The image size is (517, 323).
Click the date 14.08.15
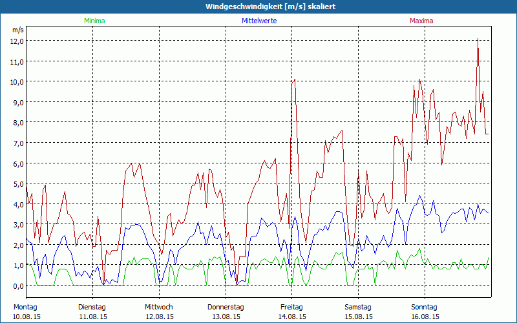point(292,317)
